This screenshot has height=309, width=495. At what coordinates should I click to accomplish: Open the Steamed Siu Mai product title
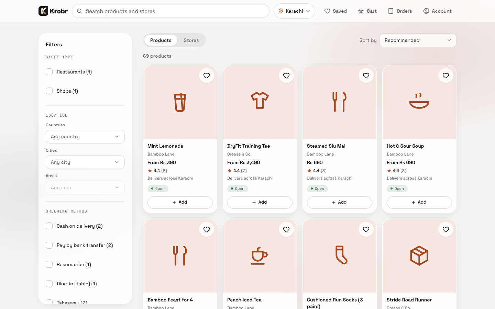tap(326, 146)
